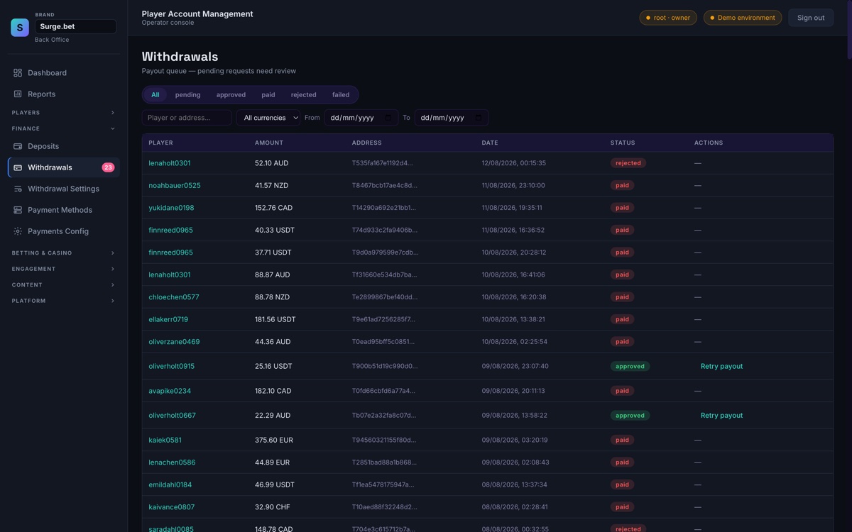Click rejected status of lenaholt0301 52.10 AUD
The height and width of the screenshot is (532, 852).
tap(628, 163)
